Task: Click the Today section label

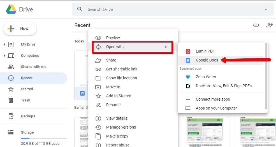Action: [x=79, y=41]
